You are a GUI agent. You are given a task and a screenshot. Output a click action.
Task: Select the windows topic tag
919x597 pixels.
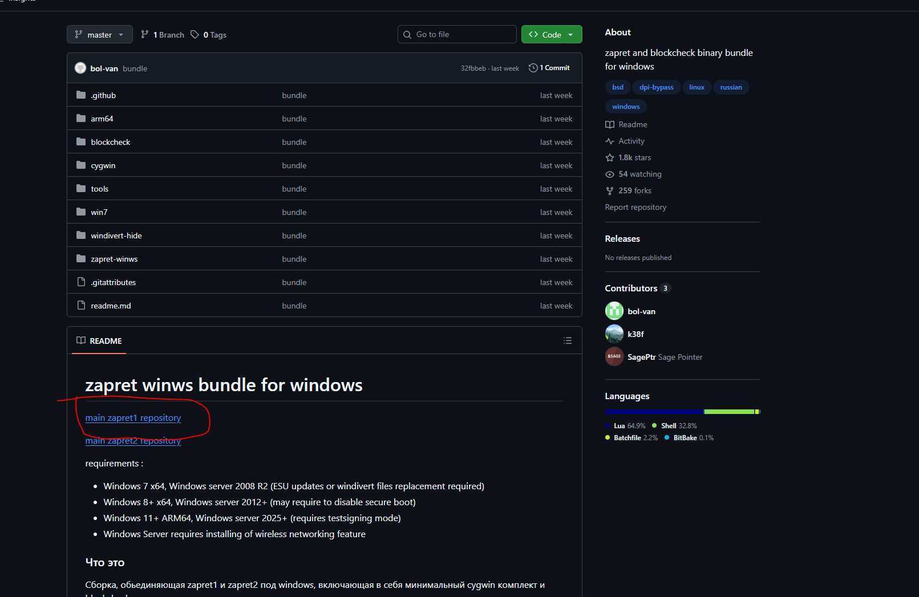626,107
